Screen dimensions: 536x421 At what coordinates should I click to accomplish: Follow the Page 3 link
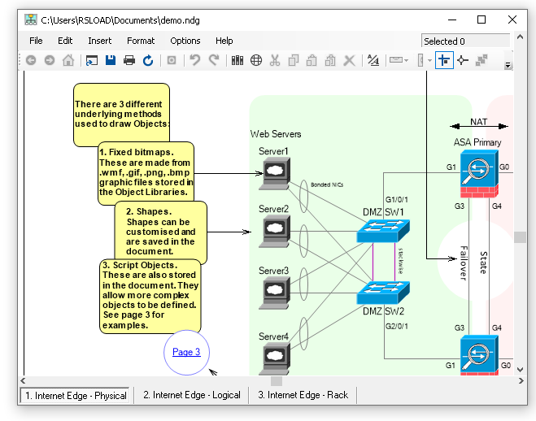pos(186,352)
